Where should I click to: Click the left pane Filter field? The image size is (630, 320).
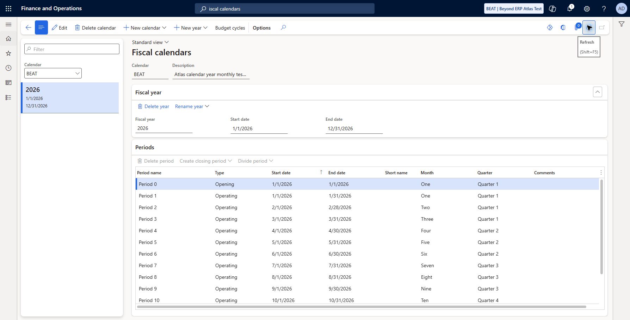(72, 49)
